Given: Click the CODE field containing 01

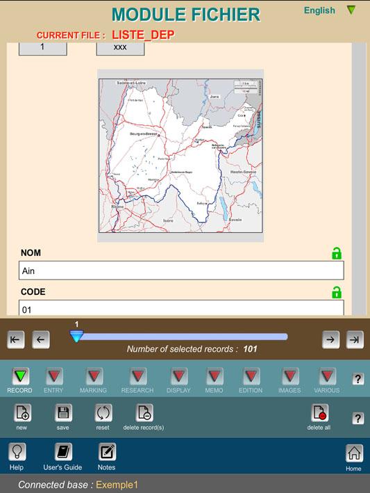Looking at the screenshot, I should 181,308.
